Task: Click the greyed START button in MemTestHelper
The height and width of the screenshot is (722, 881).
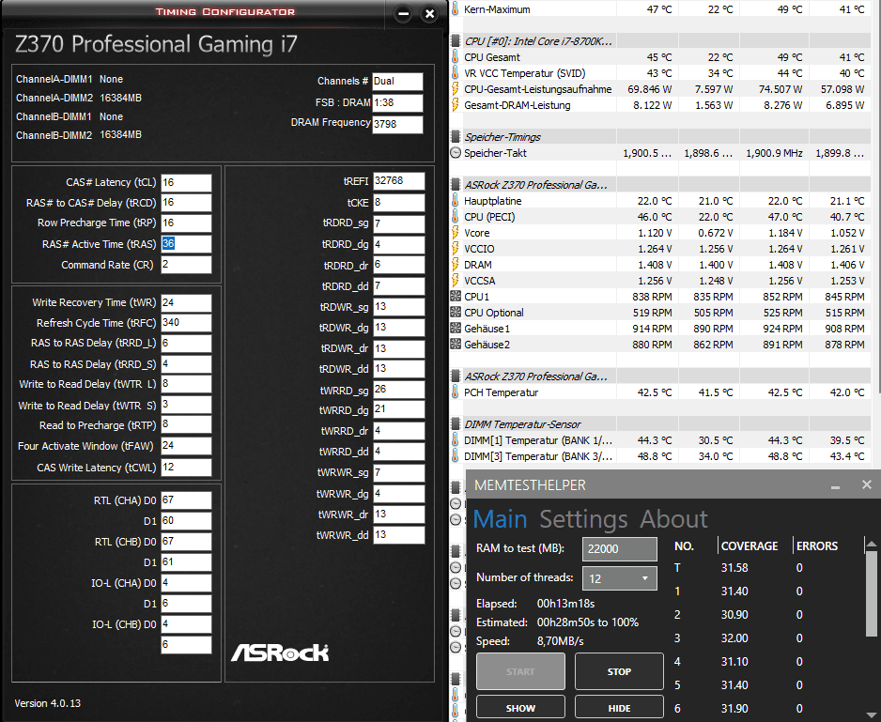Action: pos(520,671)
